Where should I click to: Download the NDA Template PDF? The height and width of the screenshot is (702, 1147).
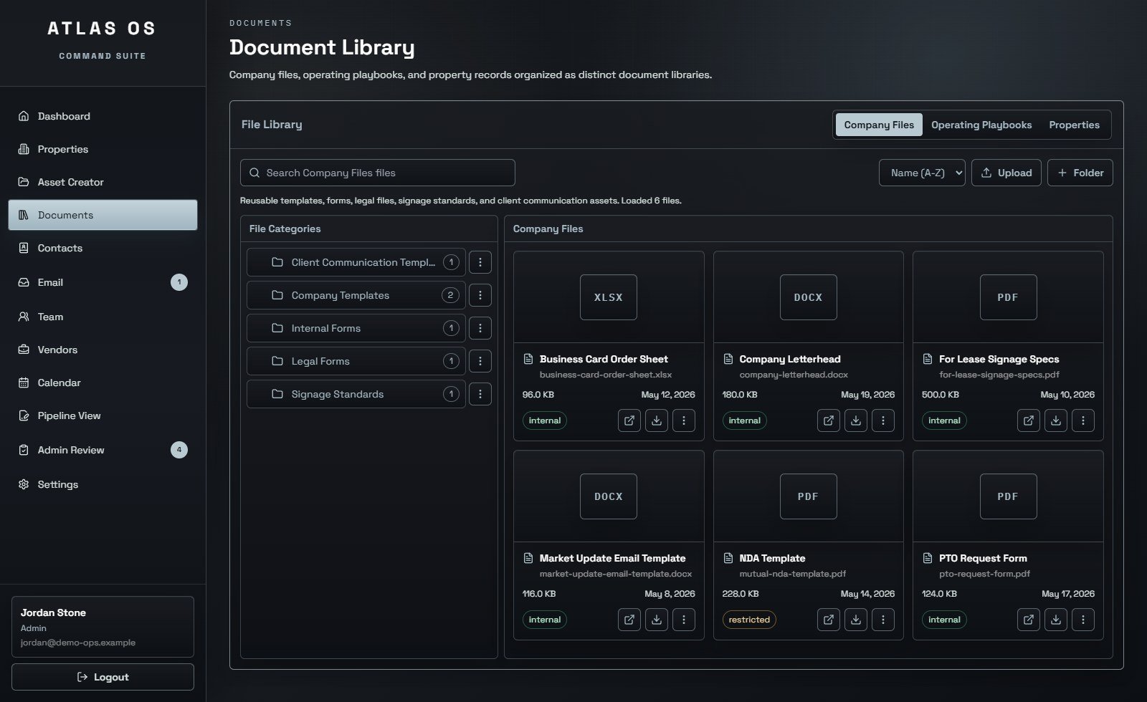[x=856, y=620]
